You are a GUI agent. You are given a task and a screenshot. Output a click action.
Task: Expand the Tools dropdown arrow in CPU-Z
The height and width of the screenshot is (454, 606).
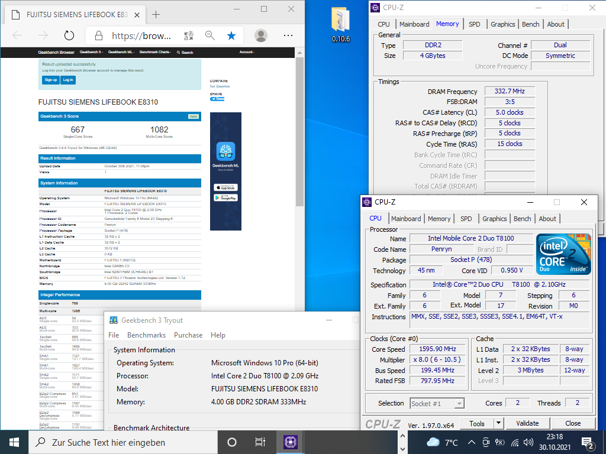point(499,423)
